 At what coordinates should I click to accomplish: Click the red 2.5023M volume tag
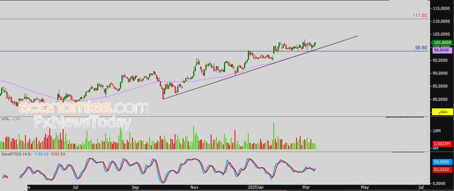coord(442,144)
